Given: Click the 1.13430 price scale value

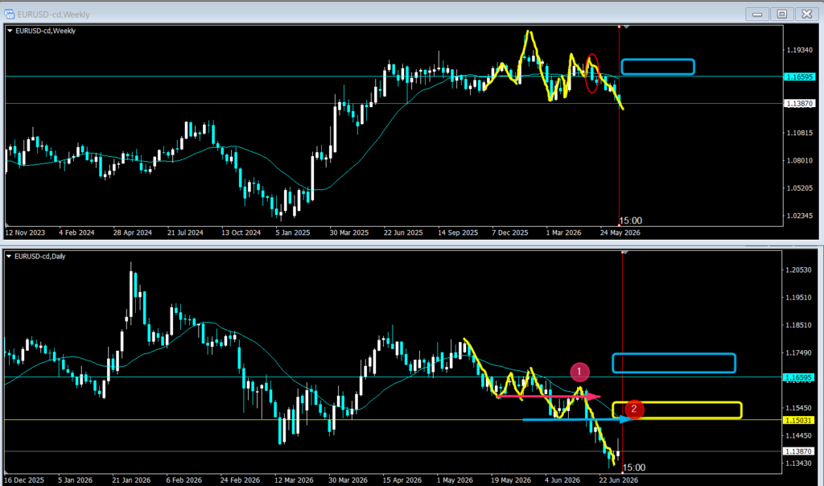Looking at the screenshot, I should pyautogui.click(x=798, y=463).
